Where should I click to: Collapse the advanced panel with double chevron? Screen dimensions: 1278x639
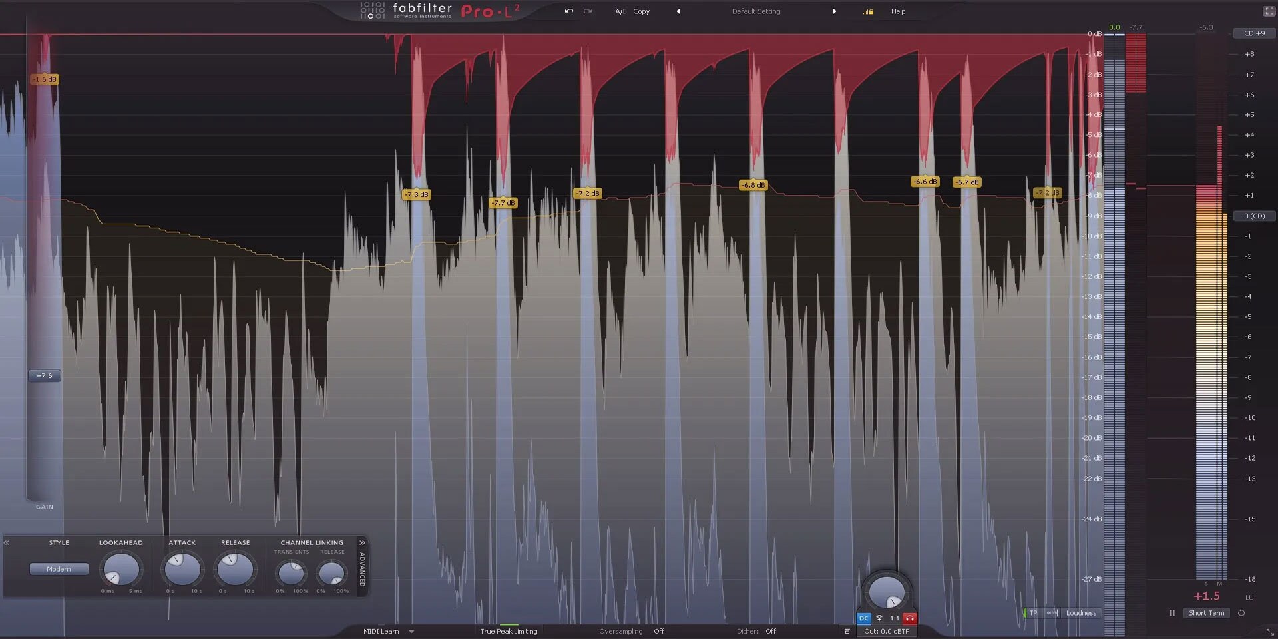(x=362, y=543)
